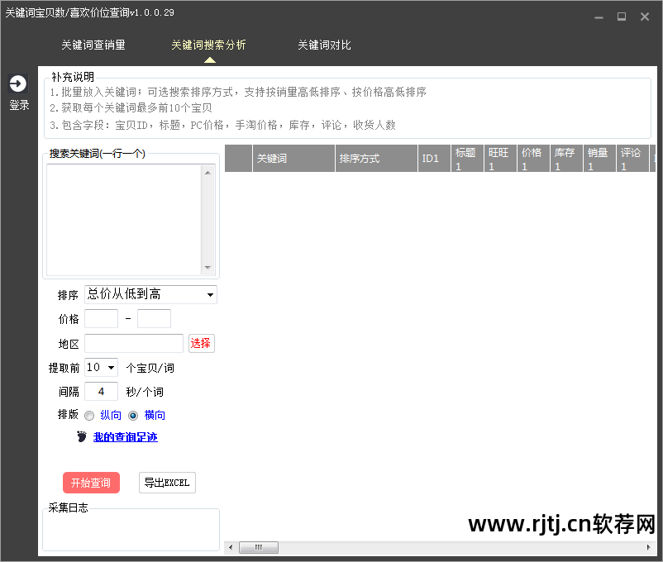Select the 横向 layout radio button
The image size is (663, 562).
[132, 415]
